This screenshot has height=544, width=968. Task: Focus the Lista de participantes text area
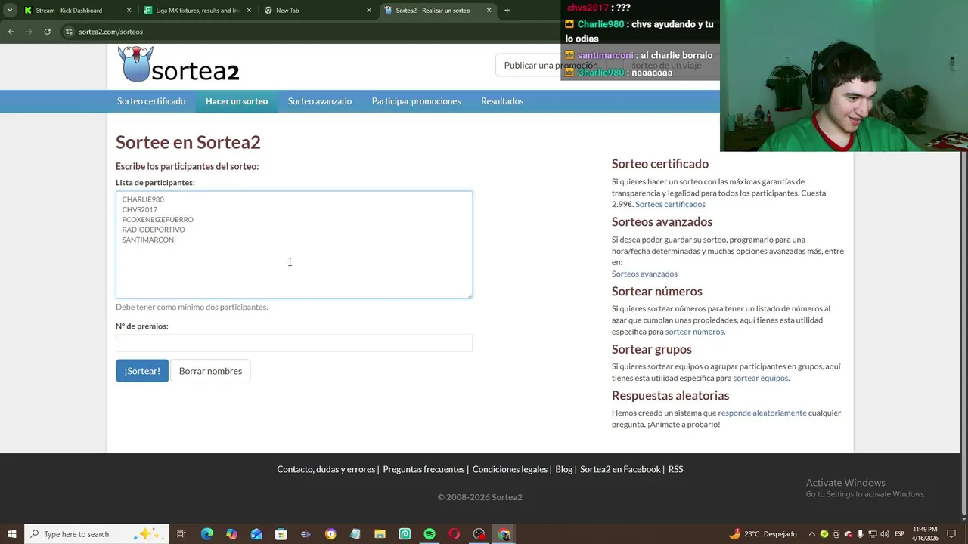click(294, 245)
